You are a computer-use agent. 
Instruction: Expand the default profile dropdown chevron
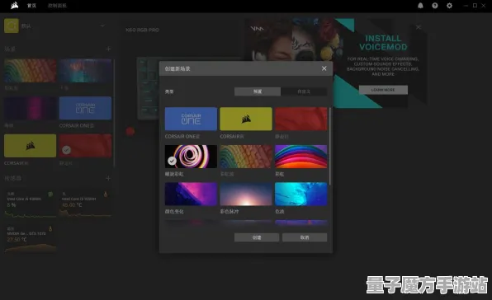pyautogui.click(x=102, y=26)
